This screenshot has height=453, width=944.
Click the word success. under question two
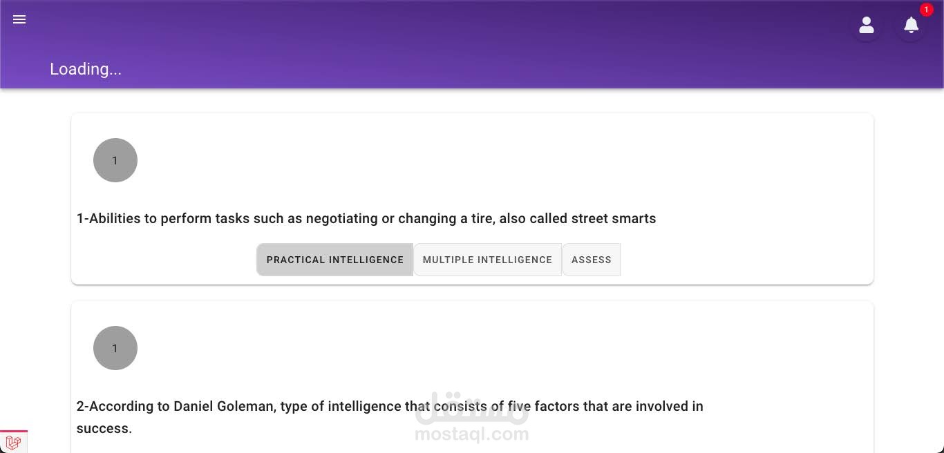[x=104, y=428]
